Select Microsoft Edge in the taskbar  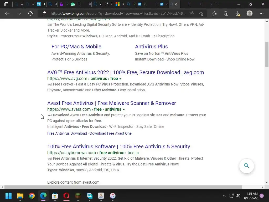tap(43, 196)
